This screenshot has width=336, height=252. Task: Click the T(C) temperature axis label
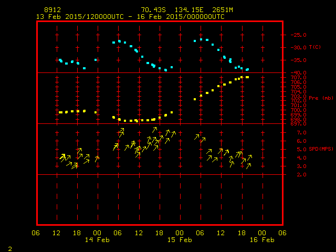pos(315,47)
